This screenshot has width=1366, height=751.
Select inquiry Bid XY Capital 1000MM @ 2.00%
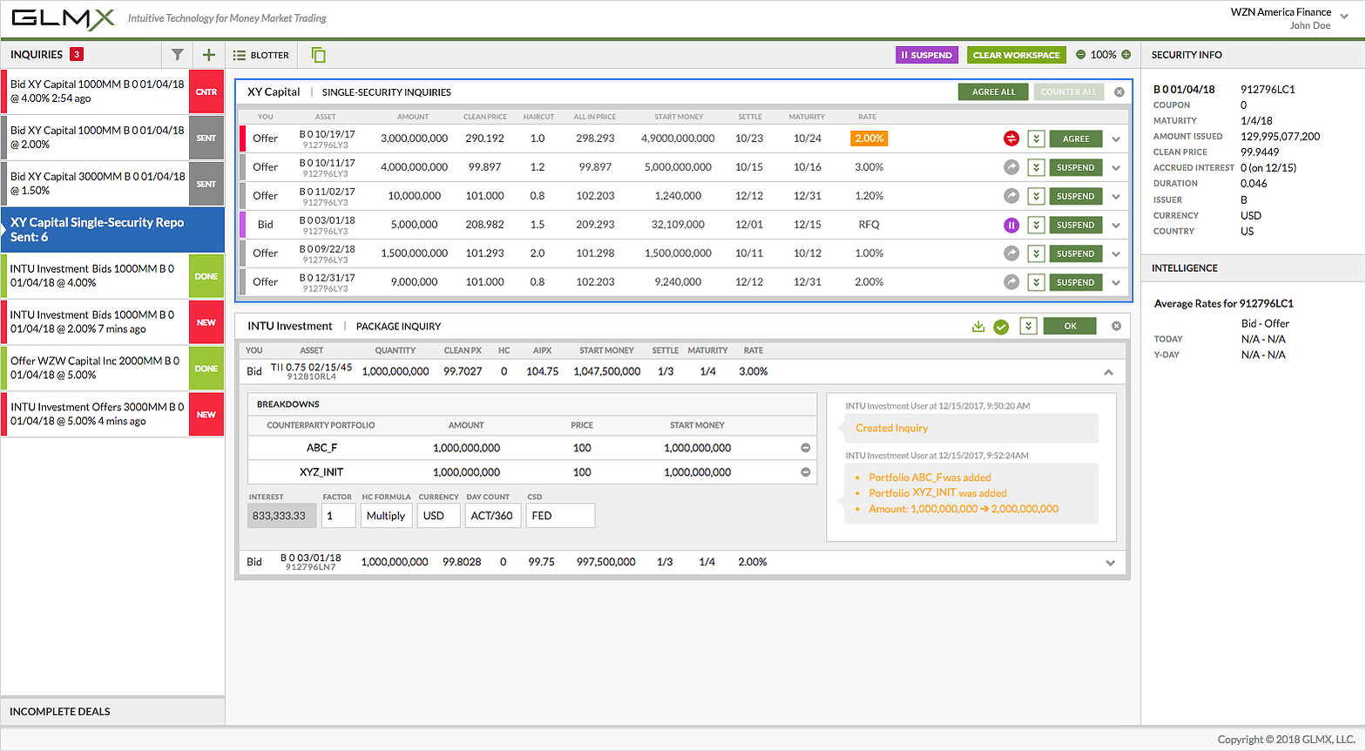pyautogui.click(x=112, y=138)
